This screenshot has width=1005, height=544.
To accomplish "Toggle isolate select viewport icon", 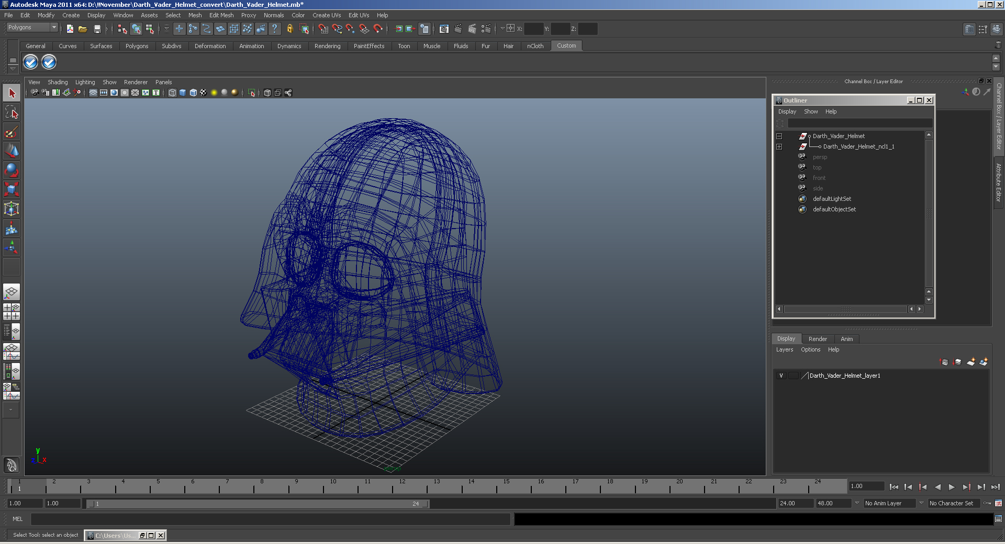I will click(x=251, y=93).
